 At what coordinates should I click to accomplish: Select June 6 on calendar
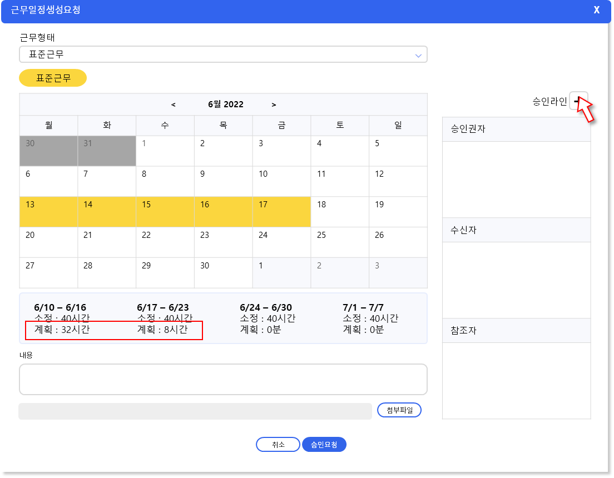click(x=48, y=181)
